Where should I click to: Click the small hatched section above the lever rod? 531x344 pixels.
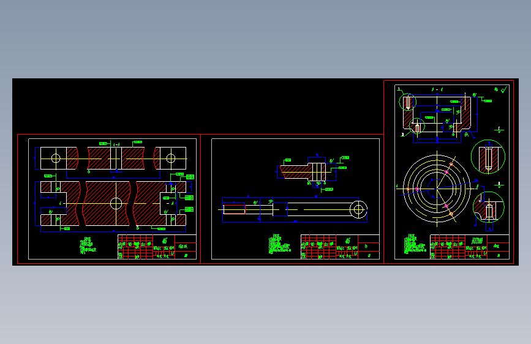coord(303,171)
